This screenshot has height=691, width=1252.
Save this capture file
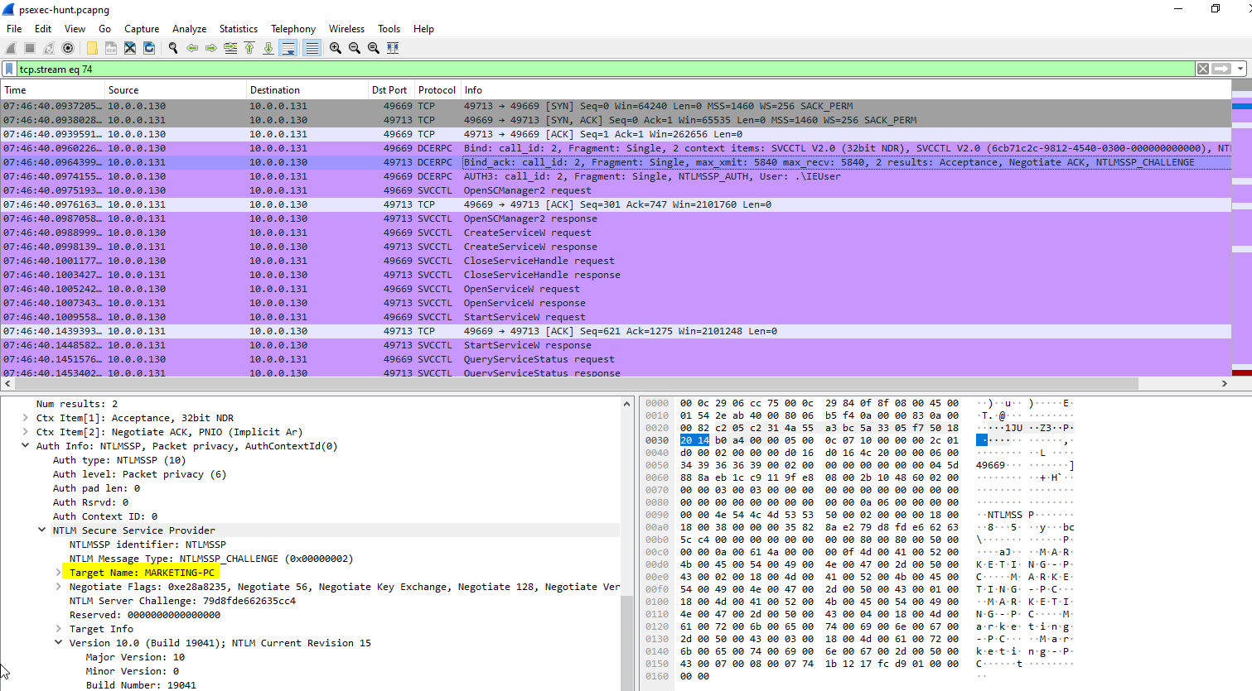click(111, 48)
